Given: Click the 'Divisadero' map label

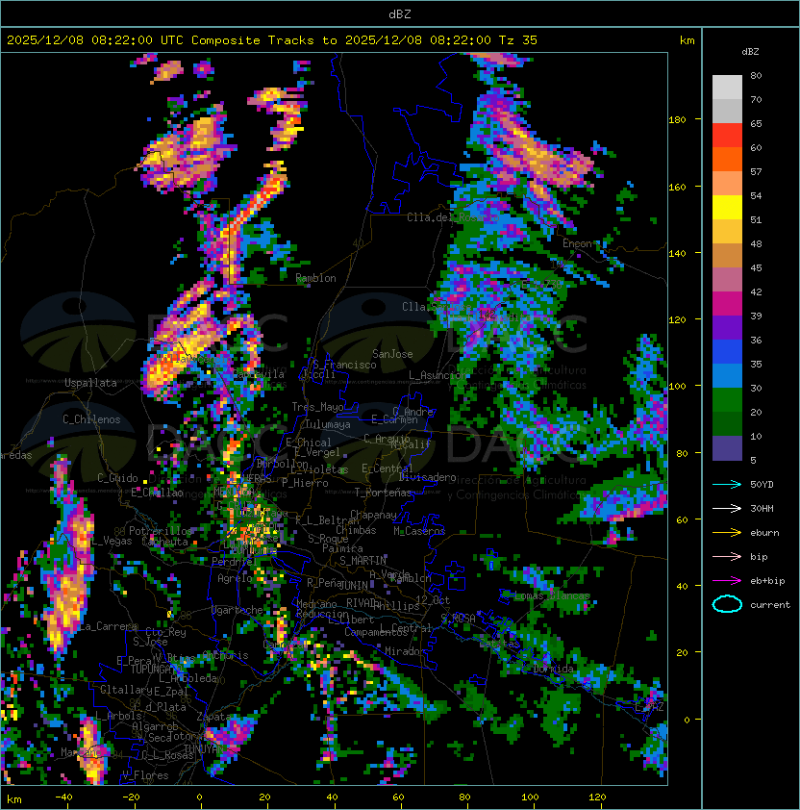Looking at the screenshot, I should click(x=427, y=477).
